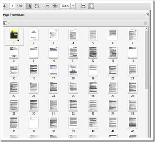Viewport: 155px width, 142px height.
Task: Select page 17 thumbnail with table
Action: coord(53,70)
